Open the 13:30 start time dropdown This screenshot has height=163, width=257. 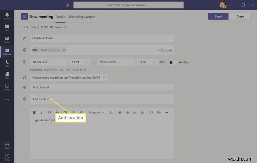point(79,62)
